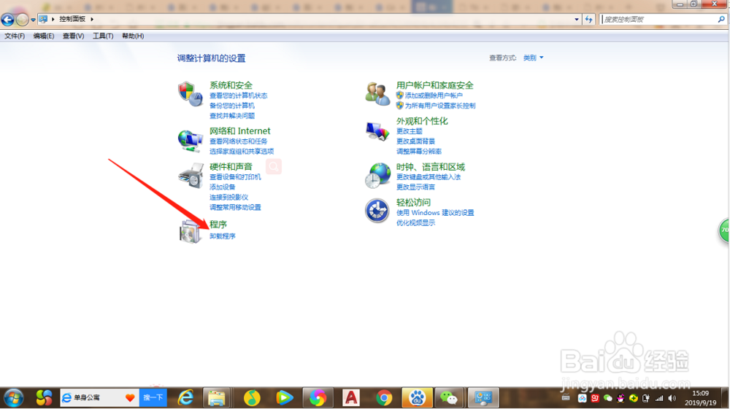Open System and Security shield icon
This screenshot has height=409, width=730.
click(x=190, y=94)
